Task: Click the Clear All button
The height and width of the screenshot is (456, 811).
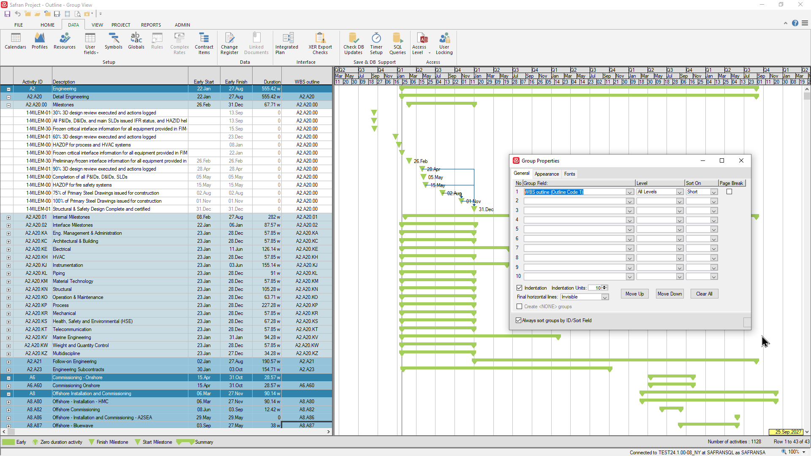Action: (704, 294)
